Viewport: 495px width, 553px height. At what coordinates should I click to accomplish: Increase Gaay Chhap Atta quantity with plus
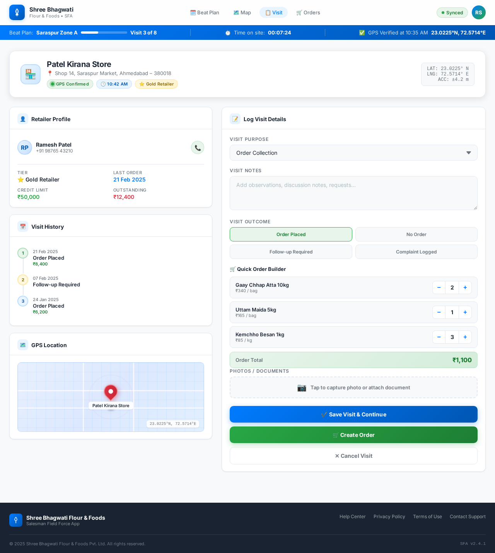click(x=465, y=288)
